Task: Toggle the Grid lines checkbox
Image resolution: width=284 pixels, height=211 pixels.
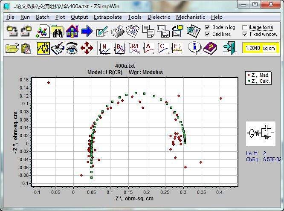Action: pos(207,34)
